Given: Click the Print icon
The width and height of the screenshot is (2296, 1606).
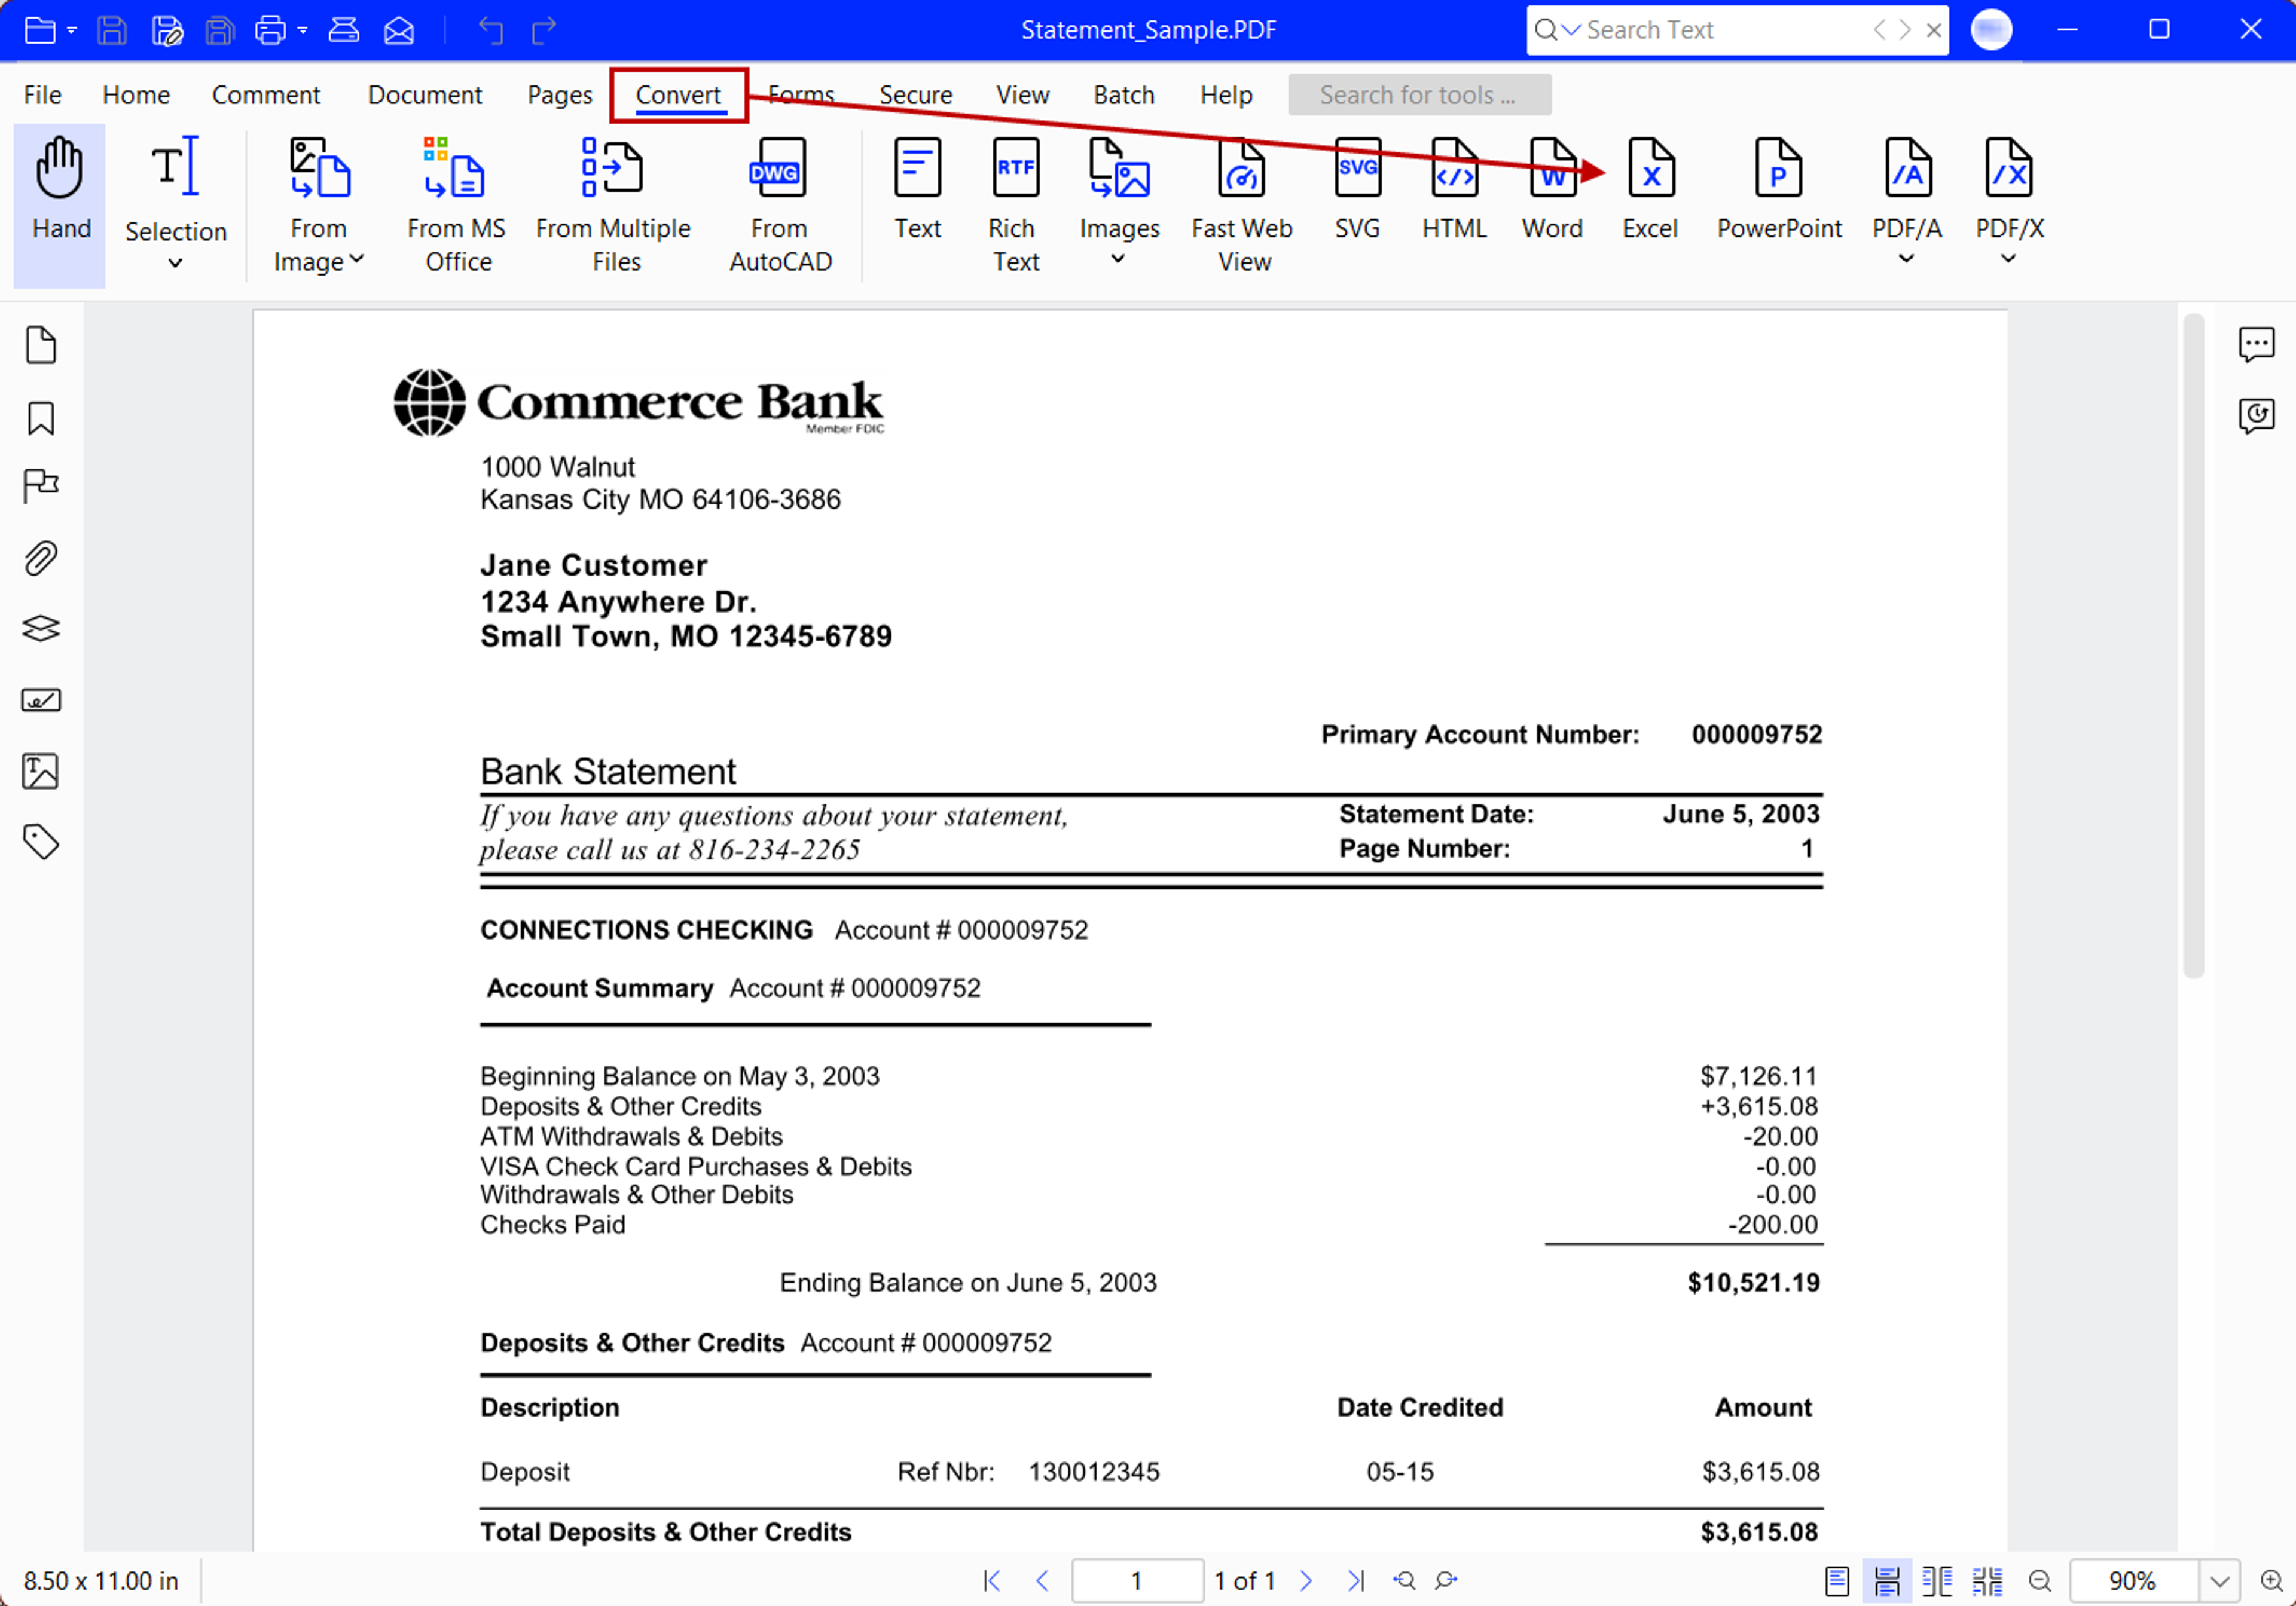Looking at the screenshot, I should [x=270, y=30].
